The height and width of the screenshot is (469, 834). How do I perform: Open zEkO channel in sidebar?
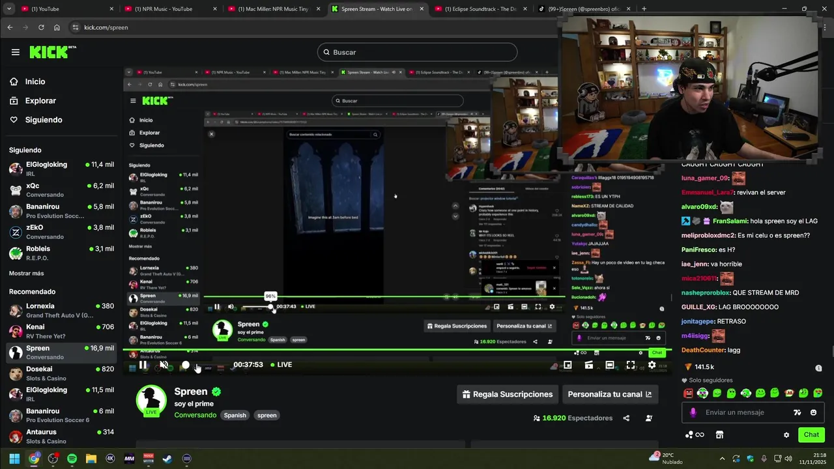click(x=61, y=232)
